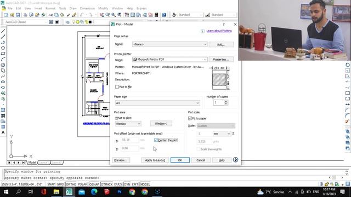Click the Zoom Window magnifier icon

click(x=114, y=15)
